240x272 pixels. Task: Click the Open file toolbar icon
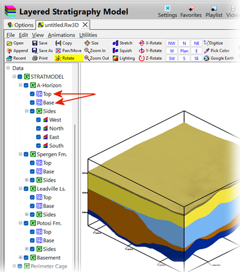click(9, 43)
